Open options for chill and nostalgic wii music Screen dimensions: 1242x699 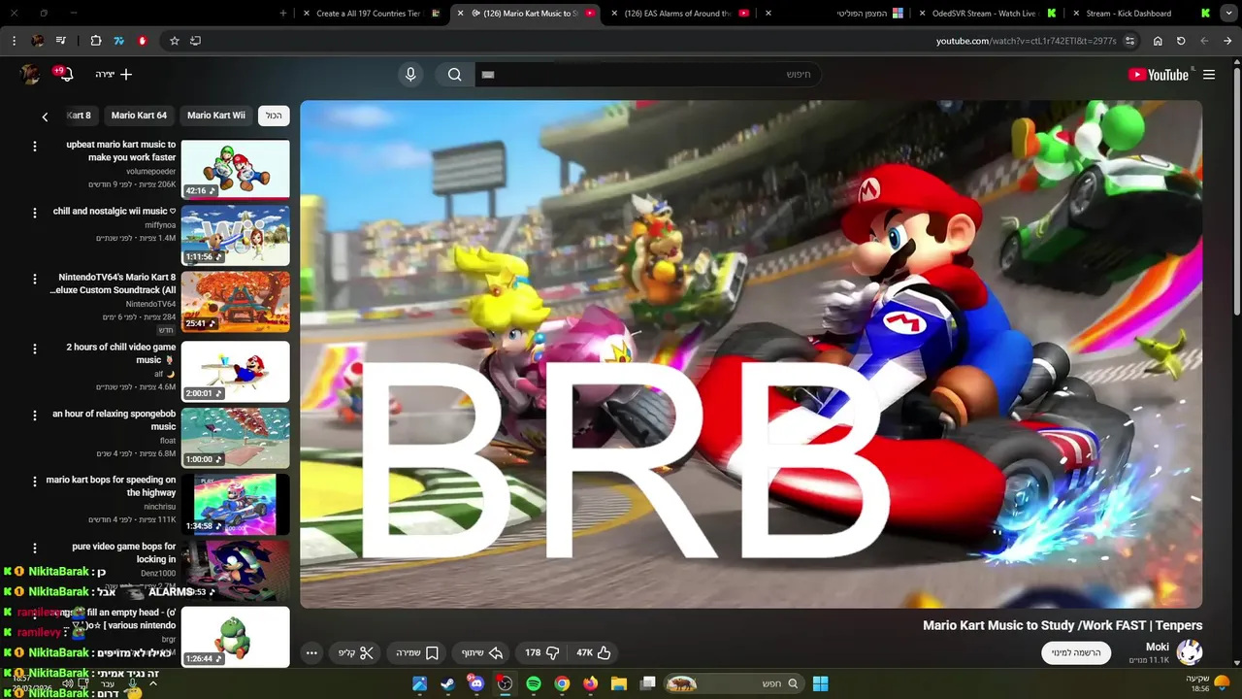pos(35,213)
